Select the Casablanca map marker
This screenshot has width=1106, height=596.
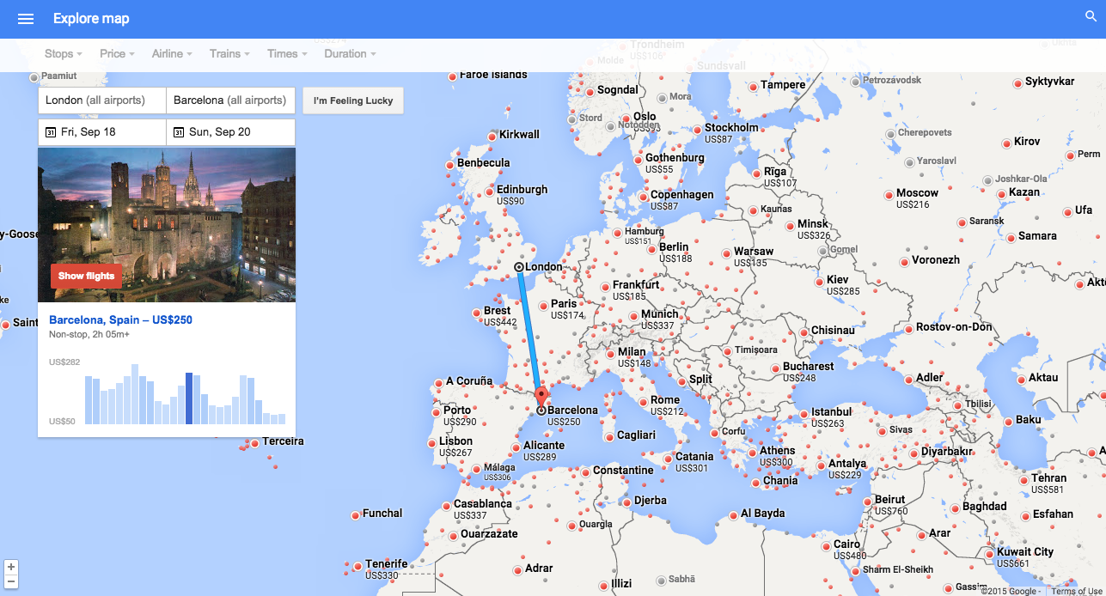pyautogui.click(x=446, y=505)
